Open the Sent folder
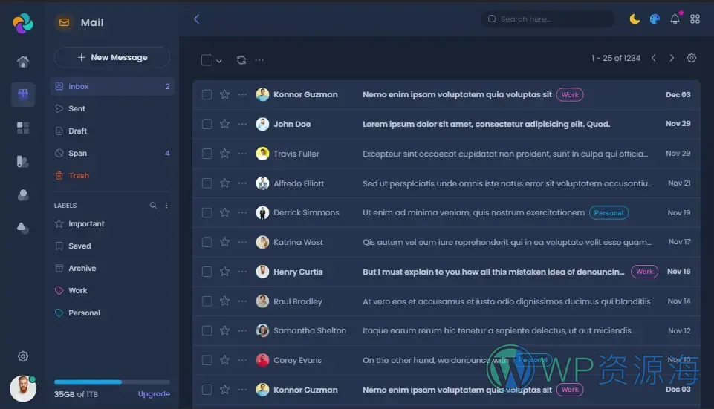 pos(77,108)
